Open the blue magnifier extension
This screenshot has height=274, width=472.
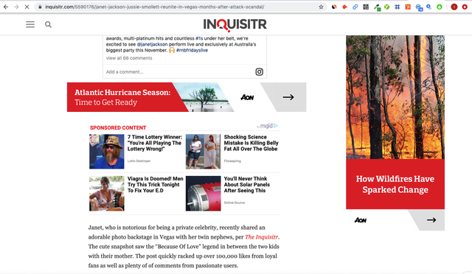point(428,7)
